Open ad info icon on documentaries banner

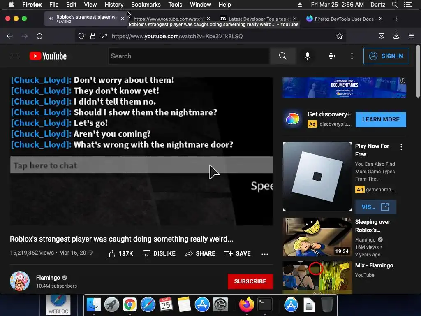point(403,81)
